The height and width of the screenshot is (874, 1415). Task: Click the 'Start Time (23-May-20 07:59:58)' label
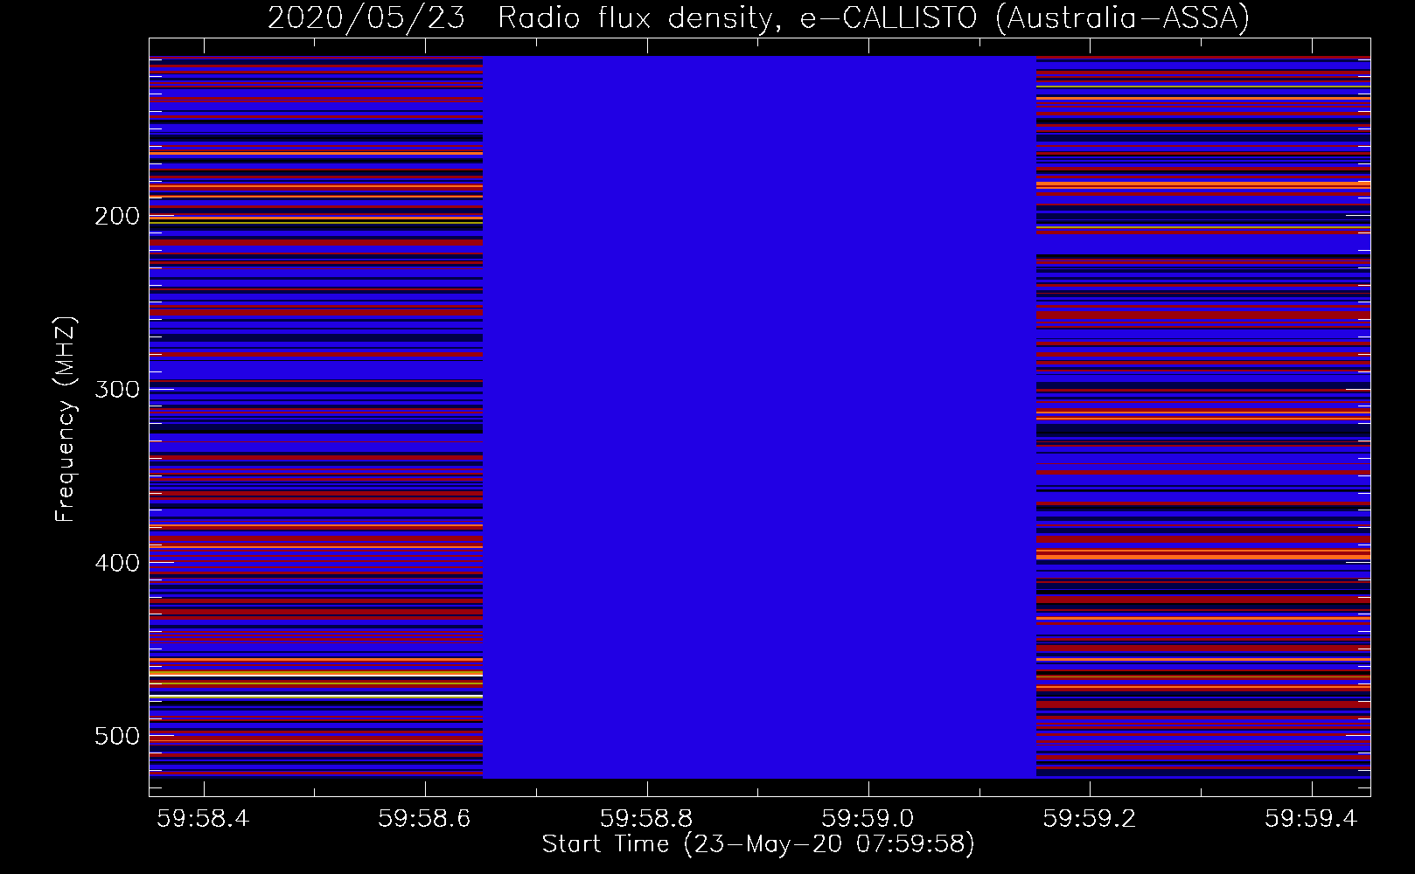click(x=758, y=844)
